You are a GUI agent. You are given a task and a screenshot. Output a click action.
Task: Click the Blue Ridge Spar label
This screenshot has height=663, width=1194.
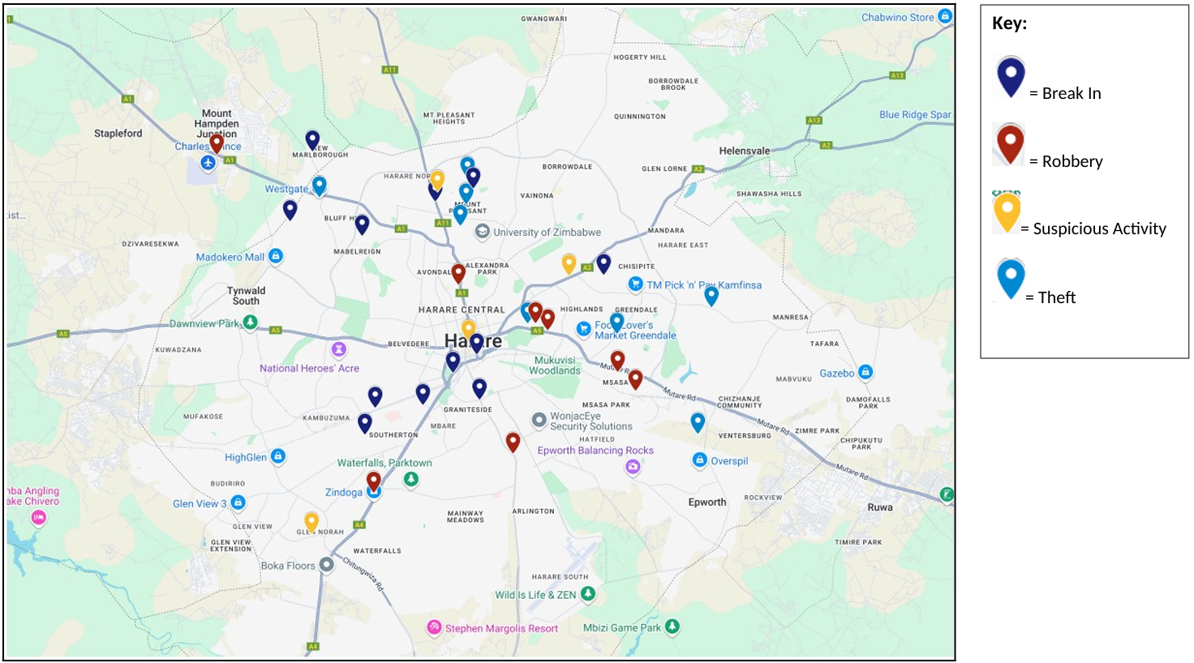[x=914, y=114]
